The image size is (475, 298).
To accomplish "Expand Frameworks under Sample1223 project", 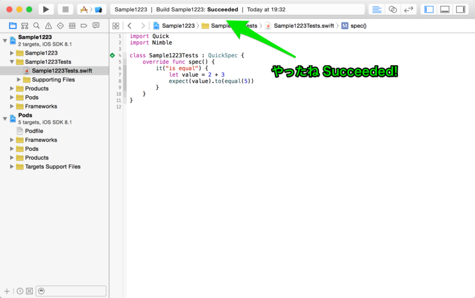I will tap(11, 107).
